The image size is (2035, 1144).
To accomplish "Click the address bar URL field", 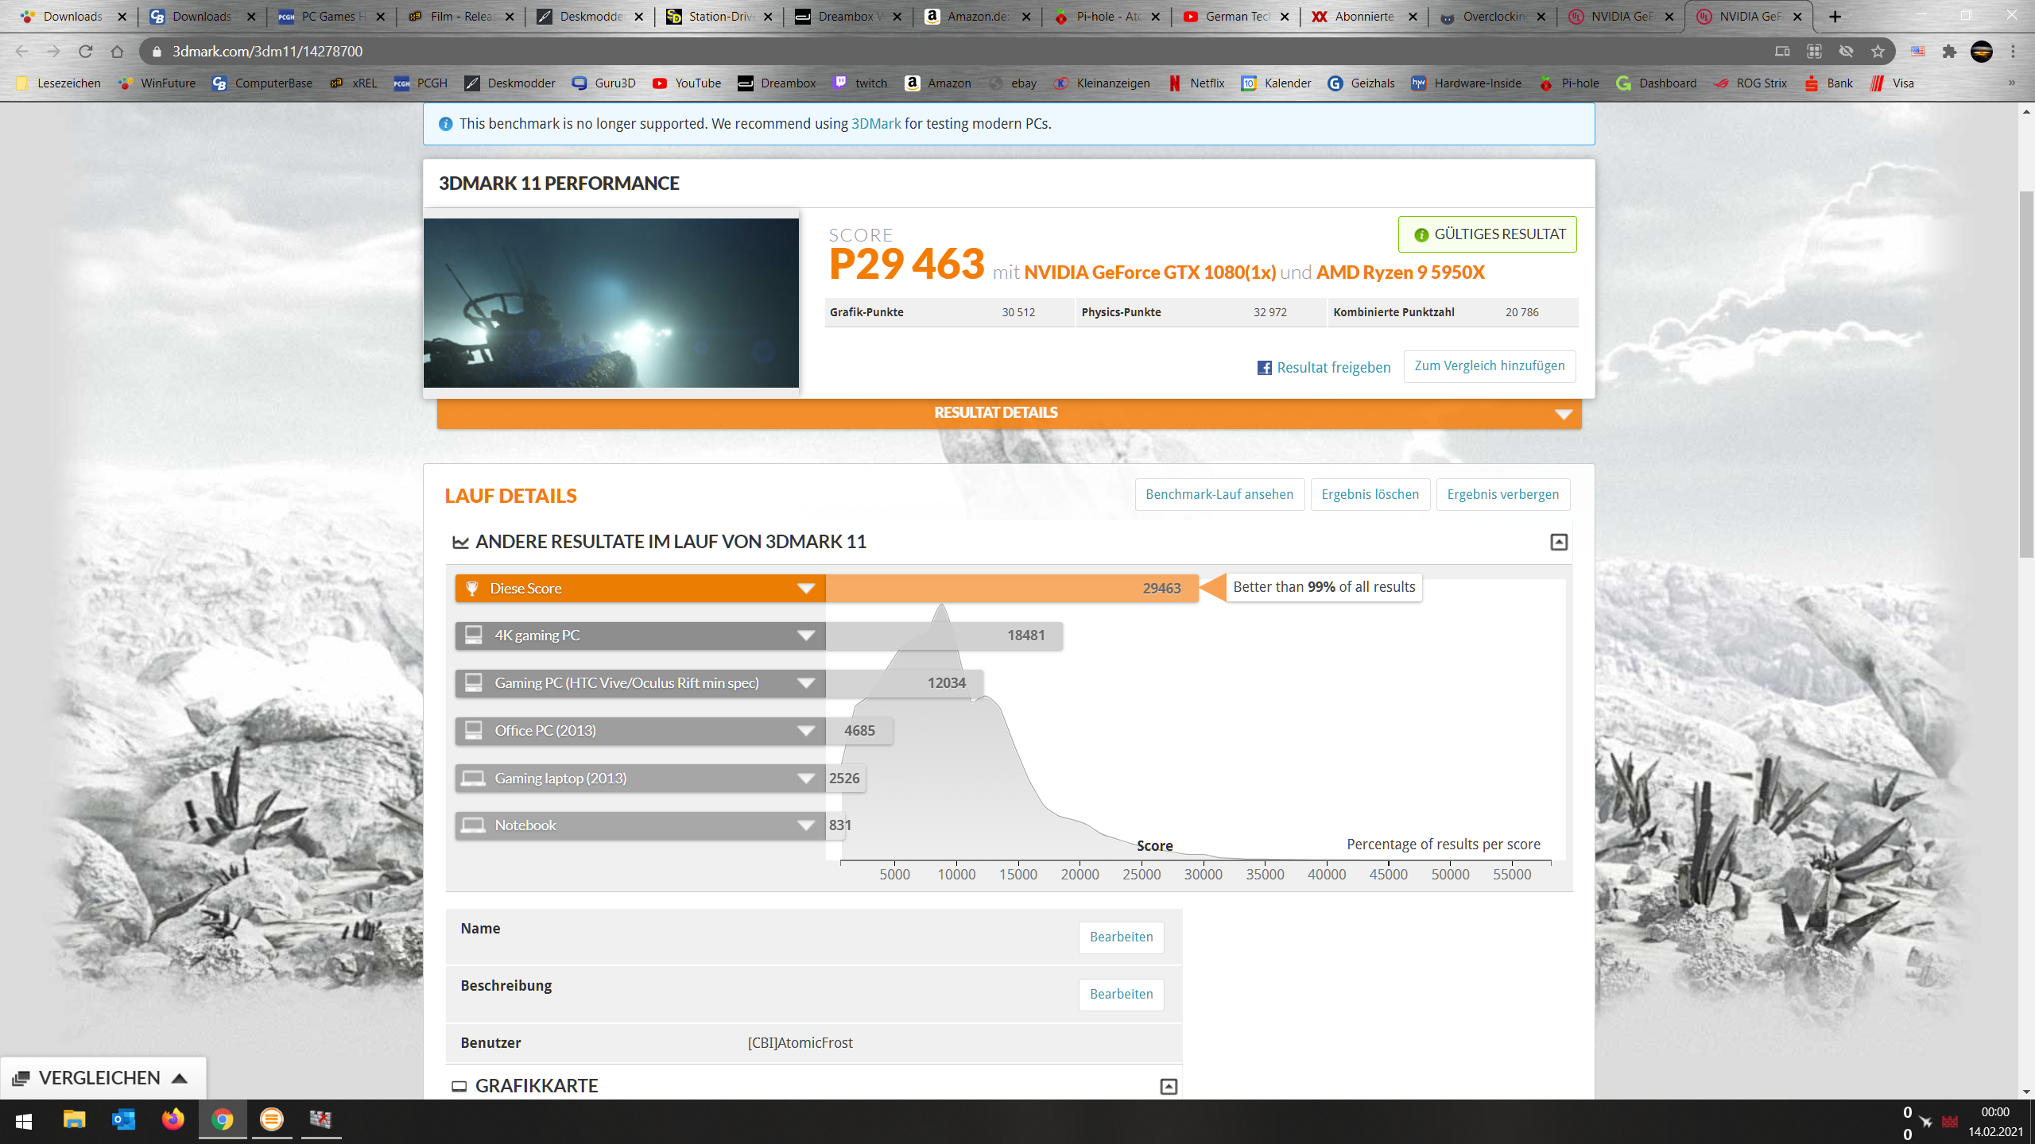I will [954, 52].
